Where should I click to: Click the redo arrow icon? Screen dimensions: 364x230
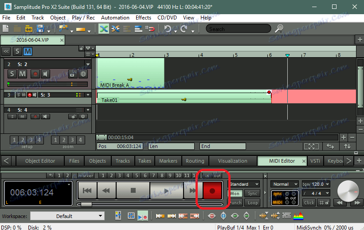point(184,29)
